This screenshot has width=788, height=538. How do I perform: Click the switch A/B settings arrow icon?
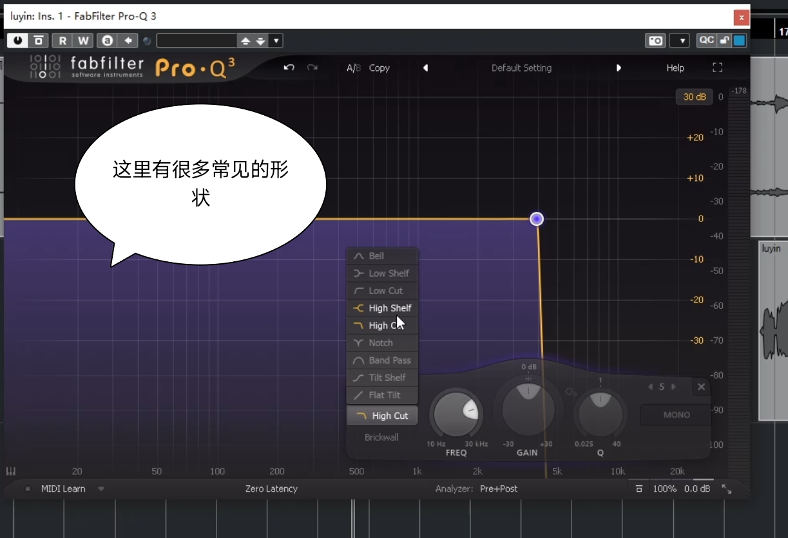pyautogui.click(x=353, y=68)
